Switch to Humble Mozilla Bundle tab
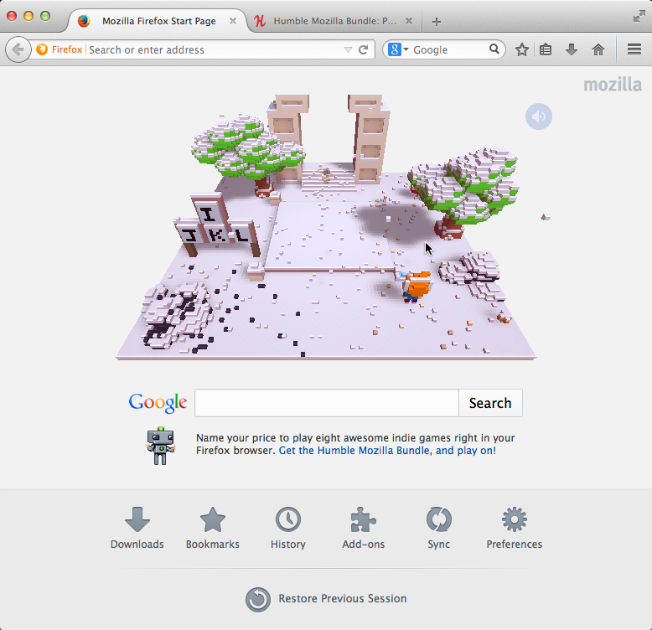 coord(334,21)
